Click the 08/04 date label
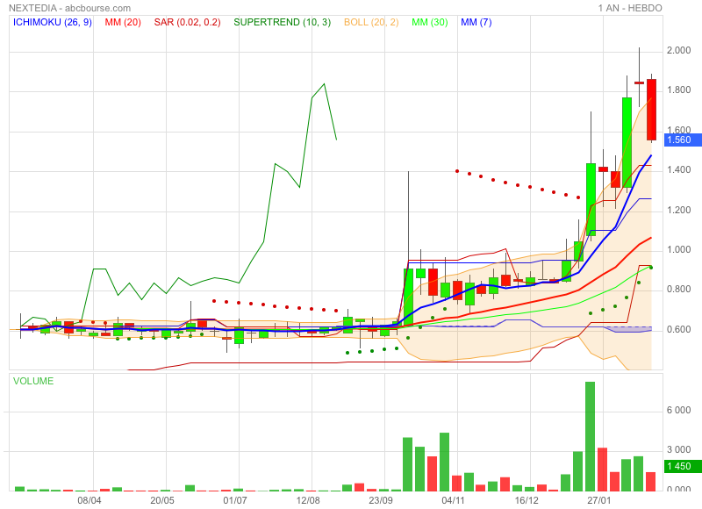This screenshot has width=702, height=509. click(90, 500)
